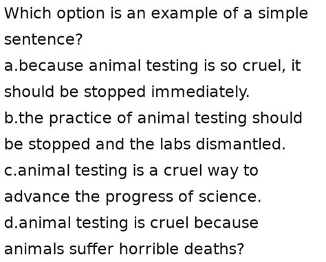326x262 pixels.
Task: Click the letter label 'a.' of first option
Action: click(x=11, y=66)
